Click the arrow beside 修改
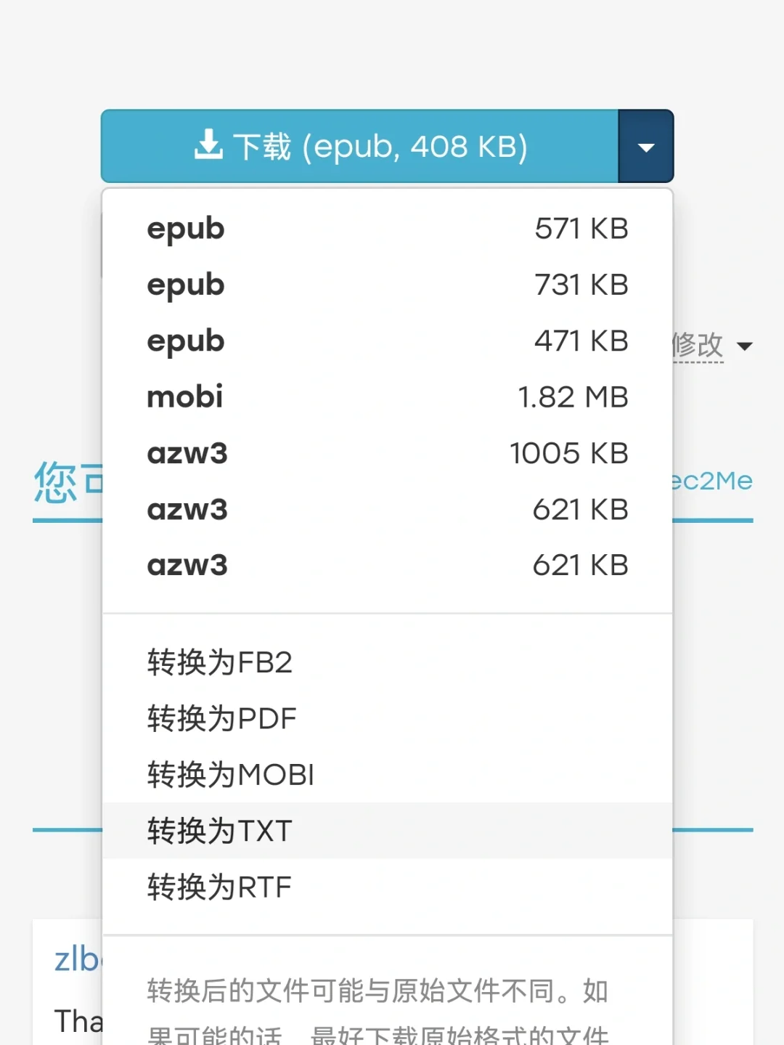Viewport: 784px width, 1045px height. tap(744, 346)
